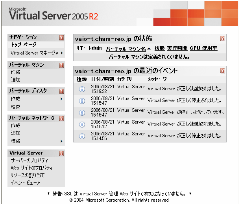Viewport: 240px width, 204px height.
Task: Click © 2004 Microsoft Corporation copyright text
Action: pos(119,200)
